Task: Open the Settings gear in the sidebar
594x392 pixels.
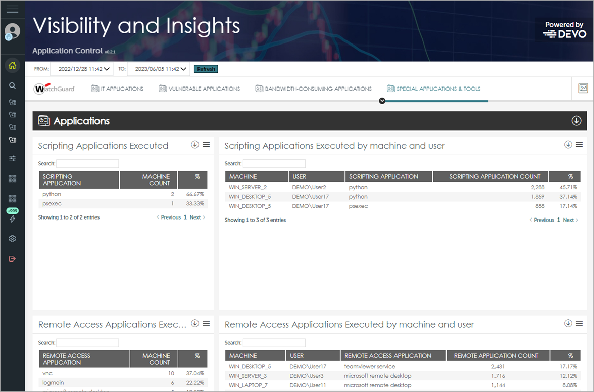Action: [13, 238]
